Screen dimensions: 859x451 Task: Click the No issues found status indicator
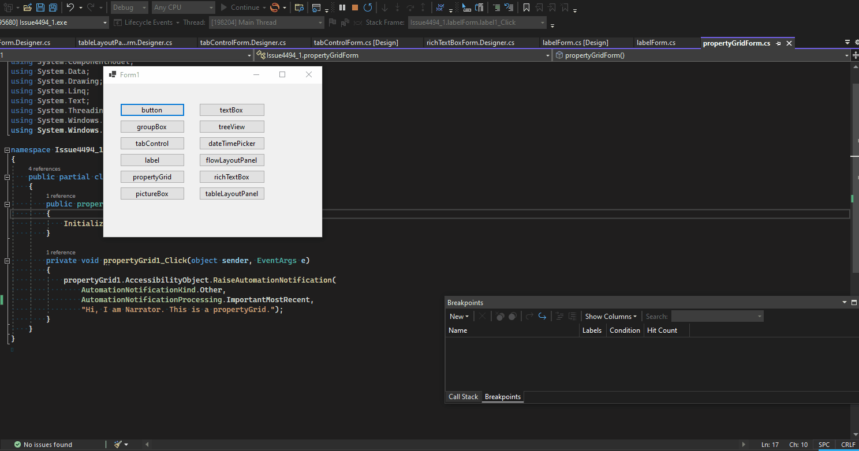(x=43, y=445)
